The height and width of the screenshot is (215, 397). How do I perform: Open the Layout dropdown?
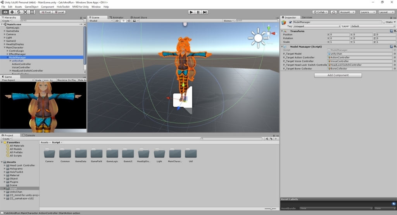[x=387, y=12]
